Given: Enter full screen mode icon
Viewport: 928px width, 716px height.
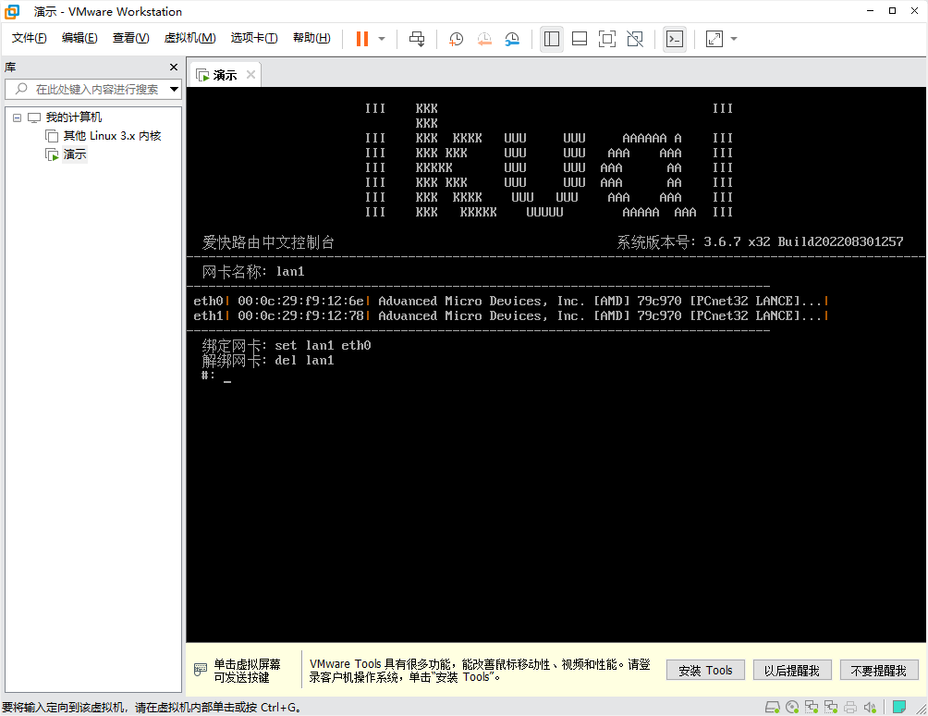Looking at the screenshot, I should pos(607,39).
